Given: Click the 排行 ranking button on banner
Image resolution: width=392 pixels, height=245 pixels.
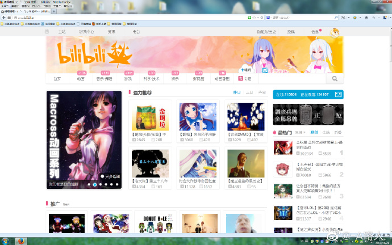Looking at the screenshot, I should coord(246,70).
